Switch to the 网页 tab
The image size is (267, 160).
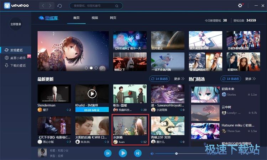113,18
